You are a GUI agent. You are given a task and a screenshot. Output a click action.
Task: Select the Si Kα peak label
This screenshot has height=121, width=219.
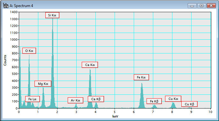52,15
